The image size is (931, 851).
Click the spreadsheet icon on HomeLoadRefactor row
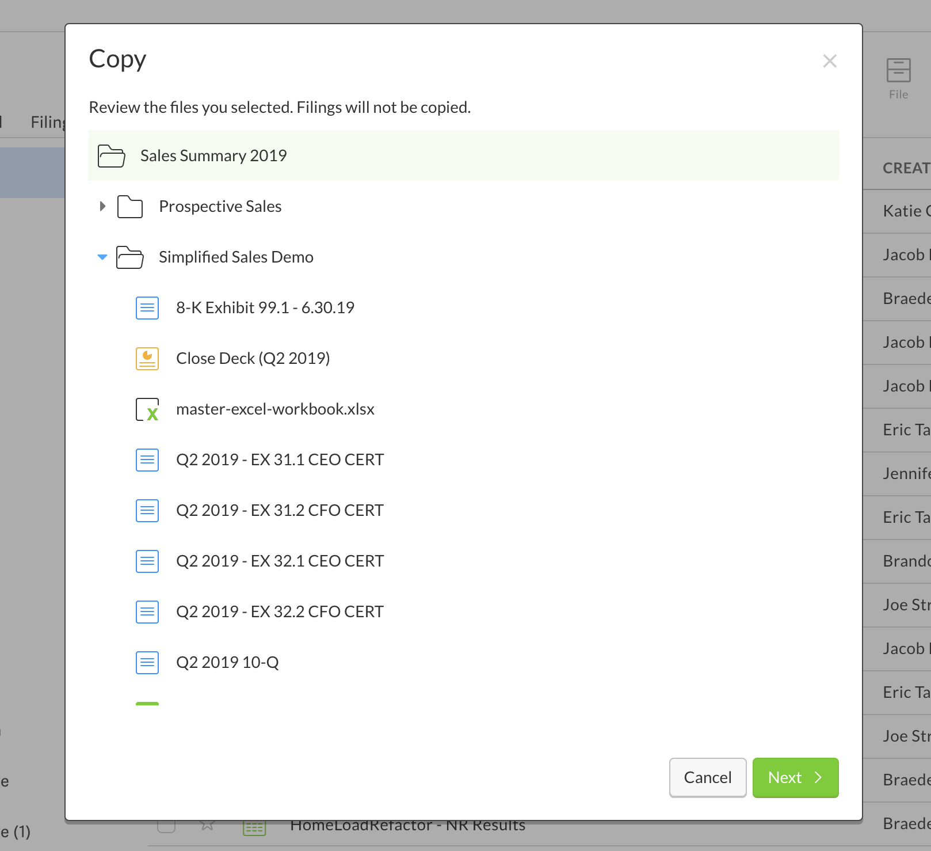pyautogui.click(x=254, y=828)
